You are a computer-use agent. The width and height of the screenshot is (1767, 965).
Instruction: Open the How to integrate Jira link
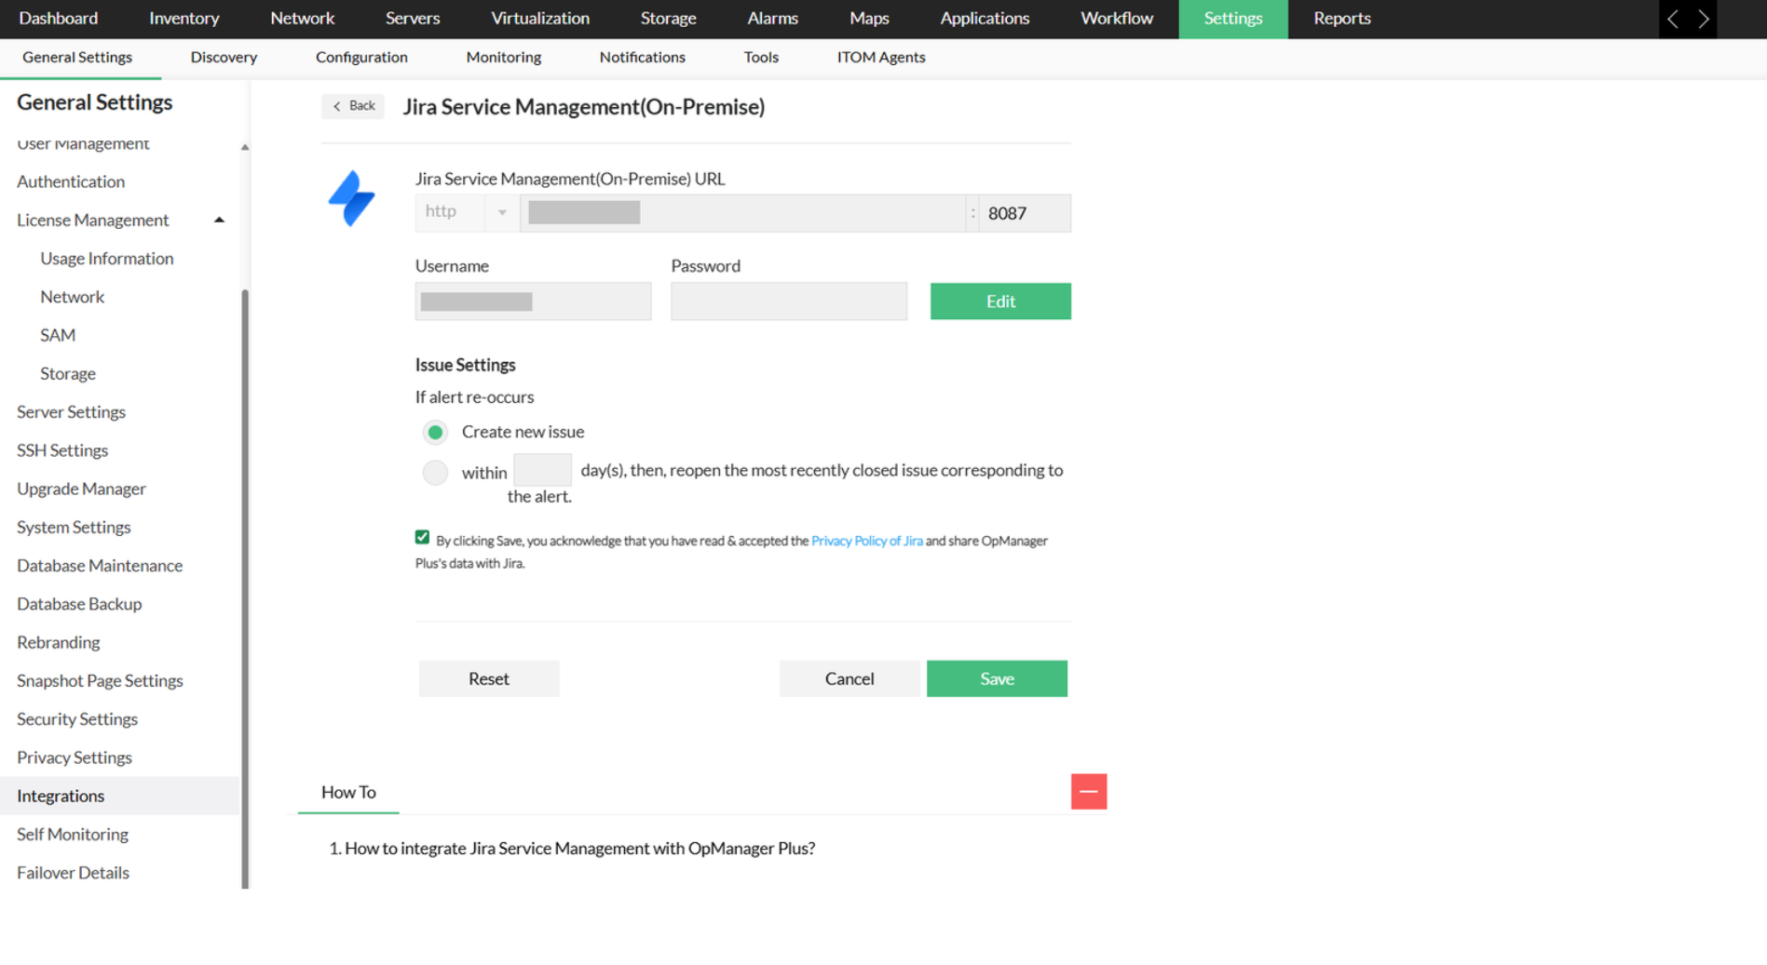(579, 849)
